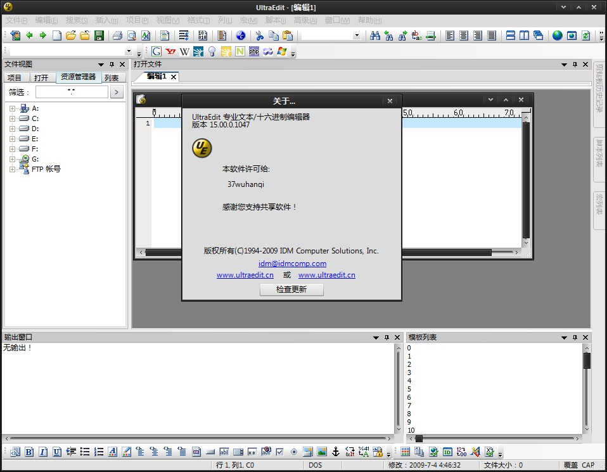The image size is (607, 472).
Task: Open the 输出窗口 panel menu arrow
Action: 376,338
